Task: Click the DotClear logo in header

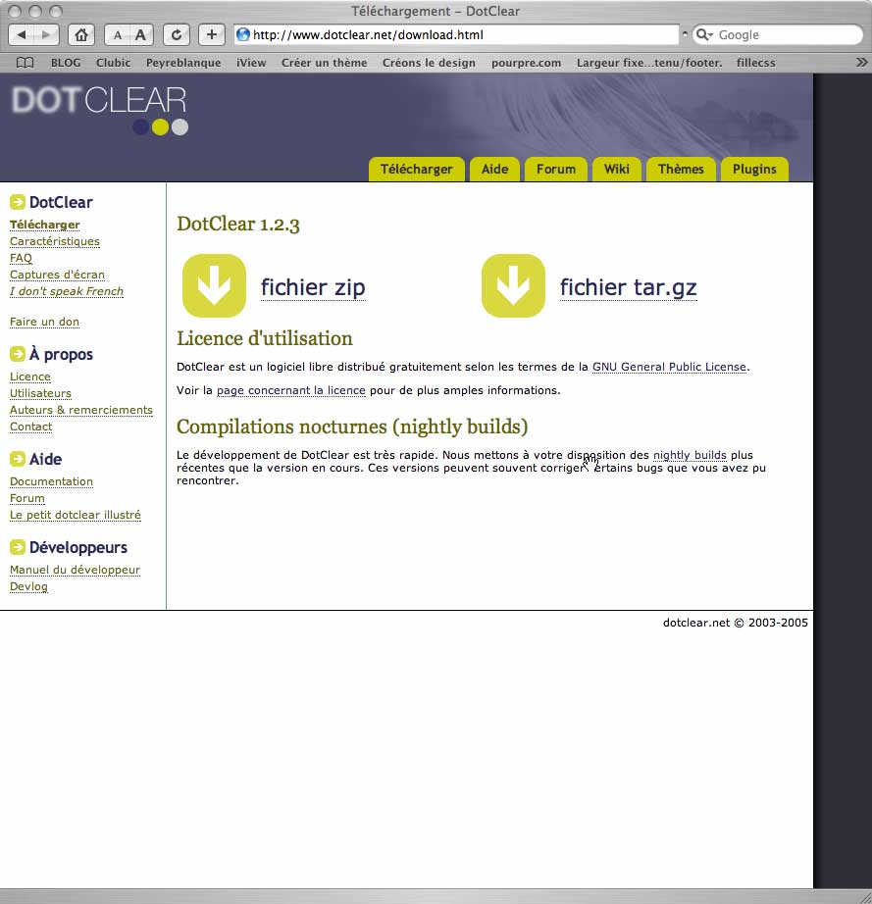Action: pyautogui.click(x=100, y=110)
